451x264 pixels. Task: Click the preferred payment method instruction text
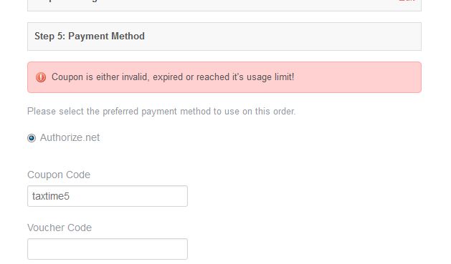coord(161,111)
